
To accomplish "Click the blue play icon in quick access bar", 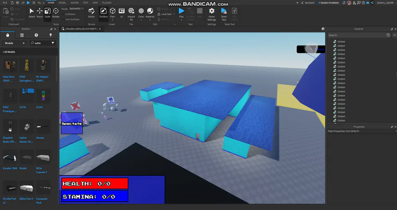I will point(28,3).
